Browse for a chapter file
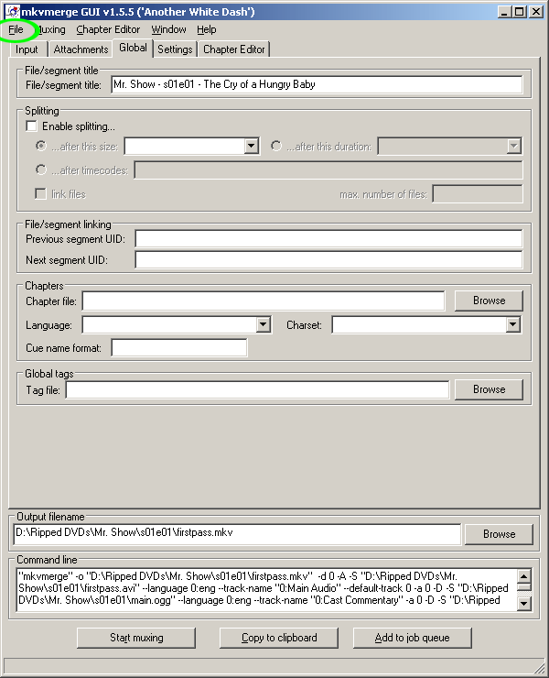The image size is (549, 678). [489, 301]
